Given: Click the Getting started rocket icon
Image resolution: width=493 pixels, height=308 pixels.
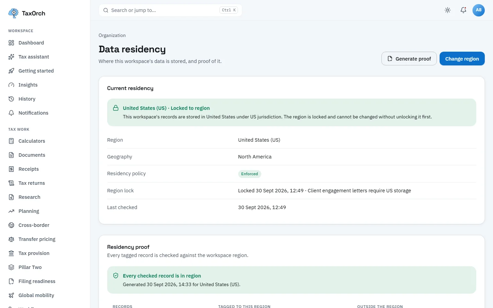Looking at the screenshot, I should pyautogui.click(x=11, y=71).
